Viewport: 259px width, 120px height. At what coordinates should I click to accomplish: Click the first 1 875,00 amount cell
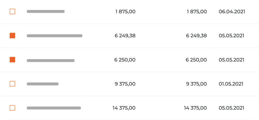coord(125,12)
